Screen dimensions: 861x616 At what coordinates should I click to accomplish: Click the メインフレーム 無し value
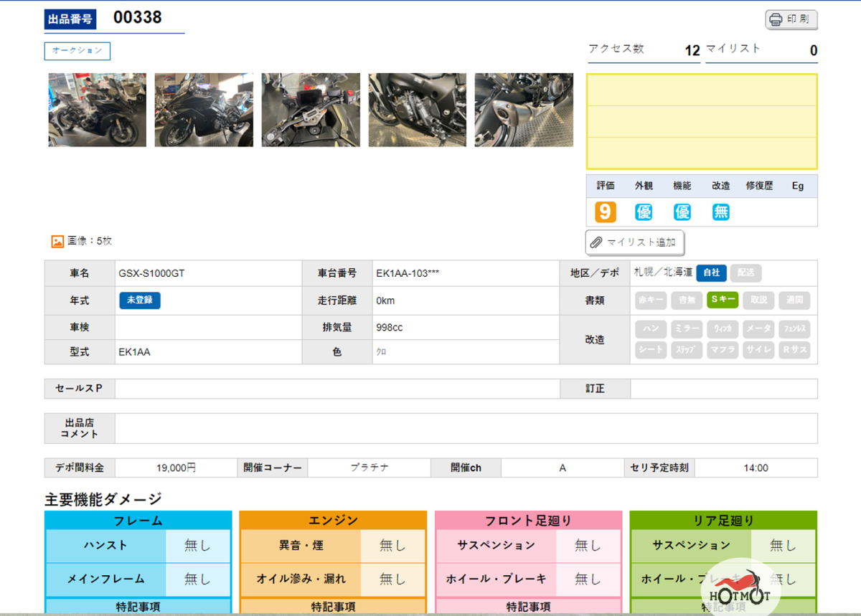(198, 579)
